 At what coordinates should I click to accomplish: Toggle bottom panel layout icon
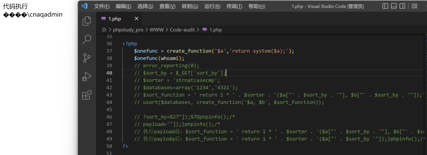pos(394,6)
